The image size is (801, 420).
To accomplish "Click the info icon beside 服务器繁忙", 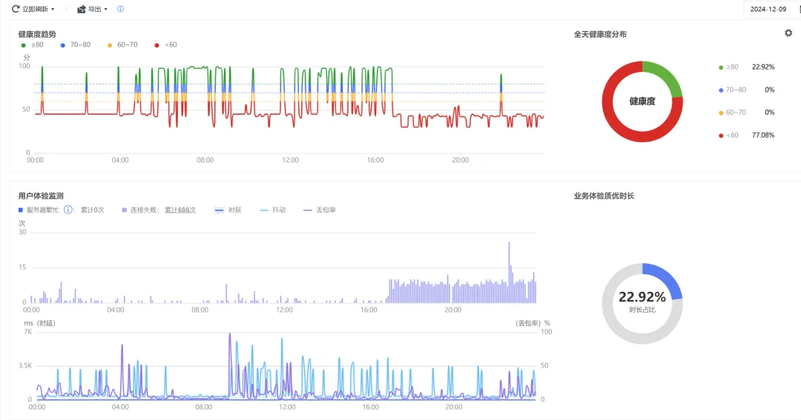I will [x=68, y=210].
